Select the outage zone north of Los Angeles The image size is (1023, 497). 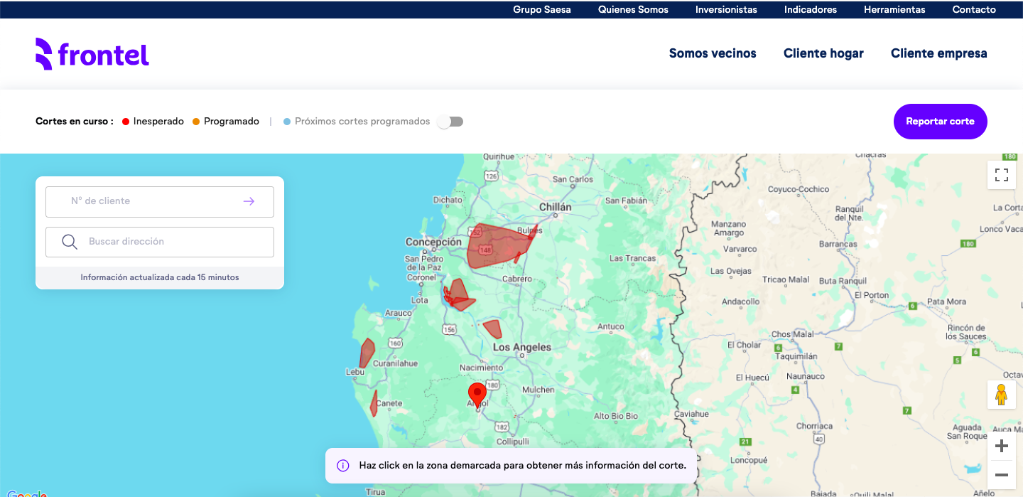pyautogui.click(x=493, y=328)
